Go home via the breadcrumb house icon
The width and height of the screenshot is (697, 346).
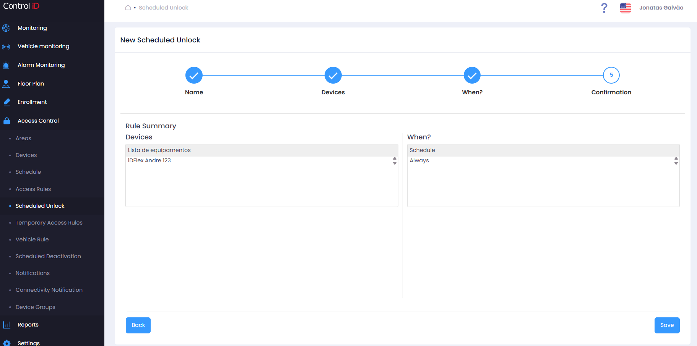(x=128, y=8)
